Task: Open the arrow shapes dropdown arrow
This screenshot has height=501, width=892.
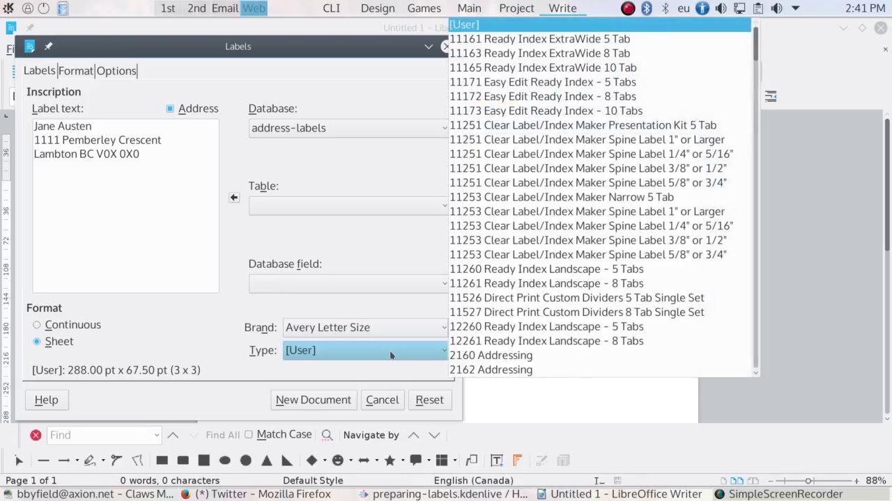Action: pyautogui.click(x=376, y=461)
